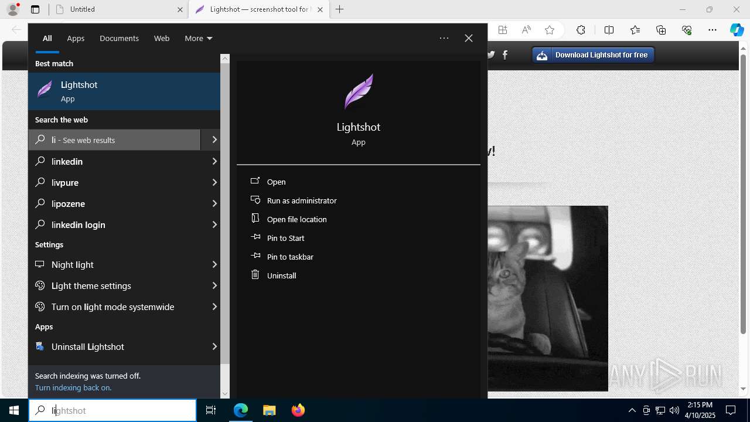Expand lipozene web suggestion arrow
Image resolution: width=750 pixels, height=422 pixels.
point(214,203)
